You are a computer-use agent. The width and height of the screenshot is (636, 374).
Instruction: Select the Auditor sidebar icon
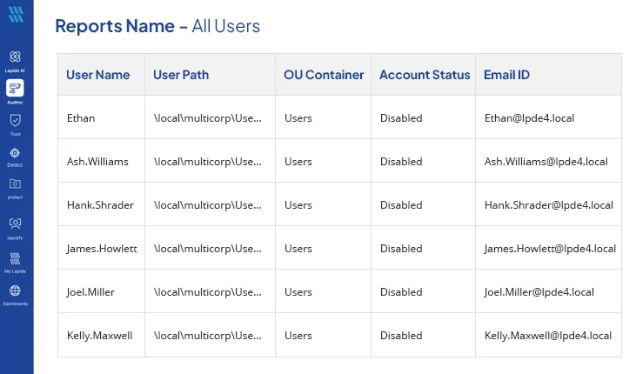(x=15, y=88)
